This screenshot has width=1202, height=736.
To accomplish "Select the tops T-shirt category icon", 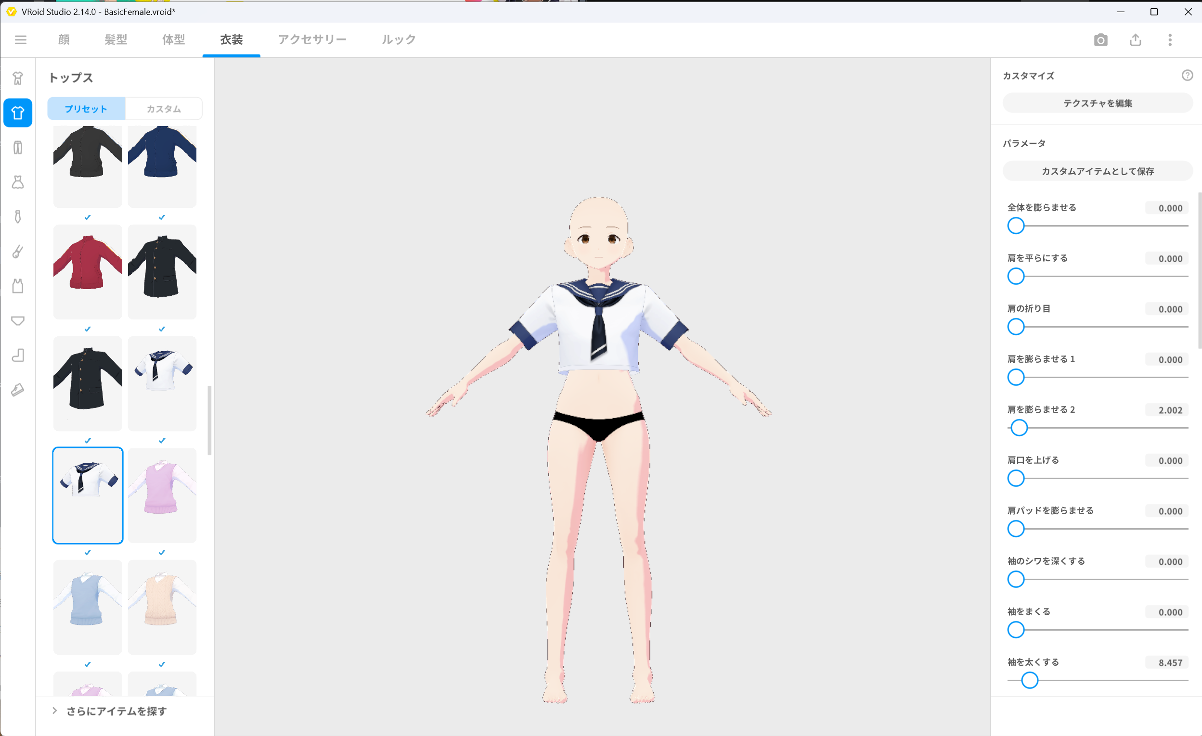I will pos(18,113).
